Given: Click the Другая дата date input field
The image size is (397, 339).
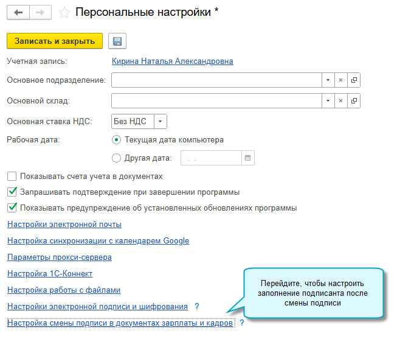Looking at the screenshot, I should [x=211, y=158].
